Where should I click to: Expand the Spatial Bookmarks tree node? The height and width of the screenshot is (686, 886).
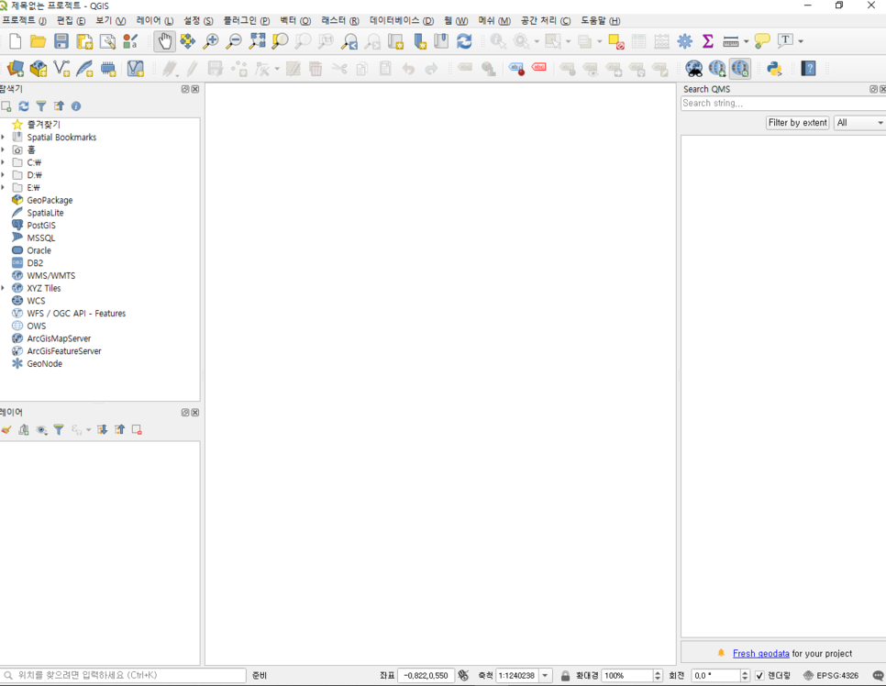tap(4, 138)
